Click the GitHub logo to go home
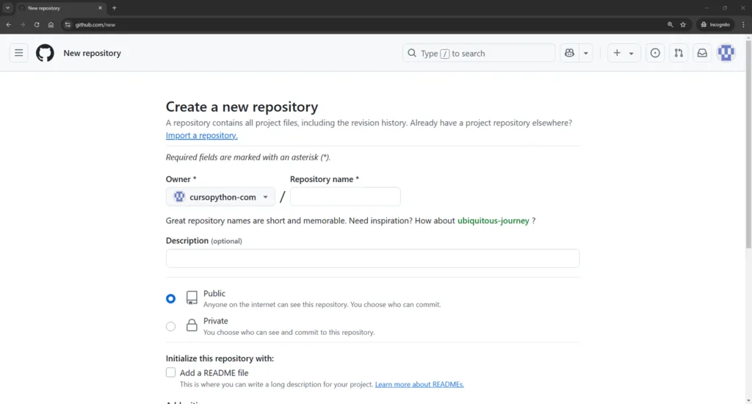752x404 pixels. click(45, 53)
